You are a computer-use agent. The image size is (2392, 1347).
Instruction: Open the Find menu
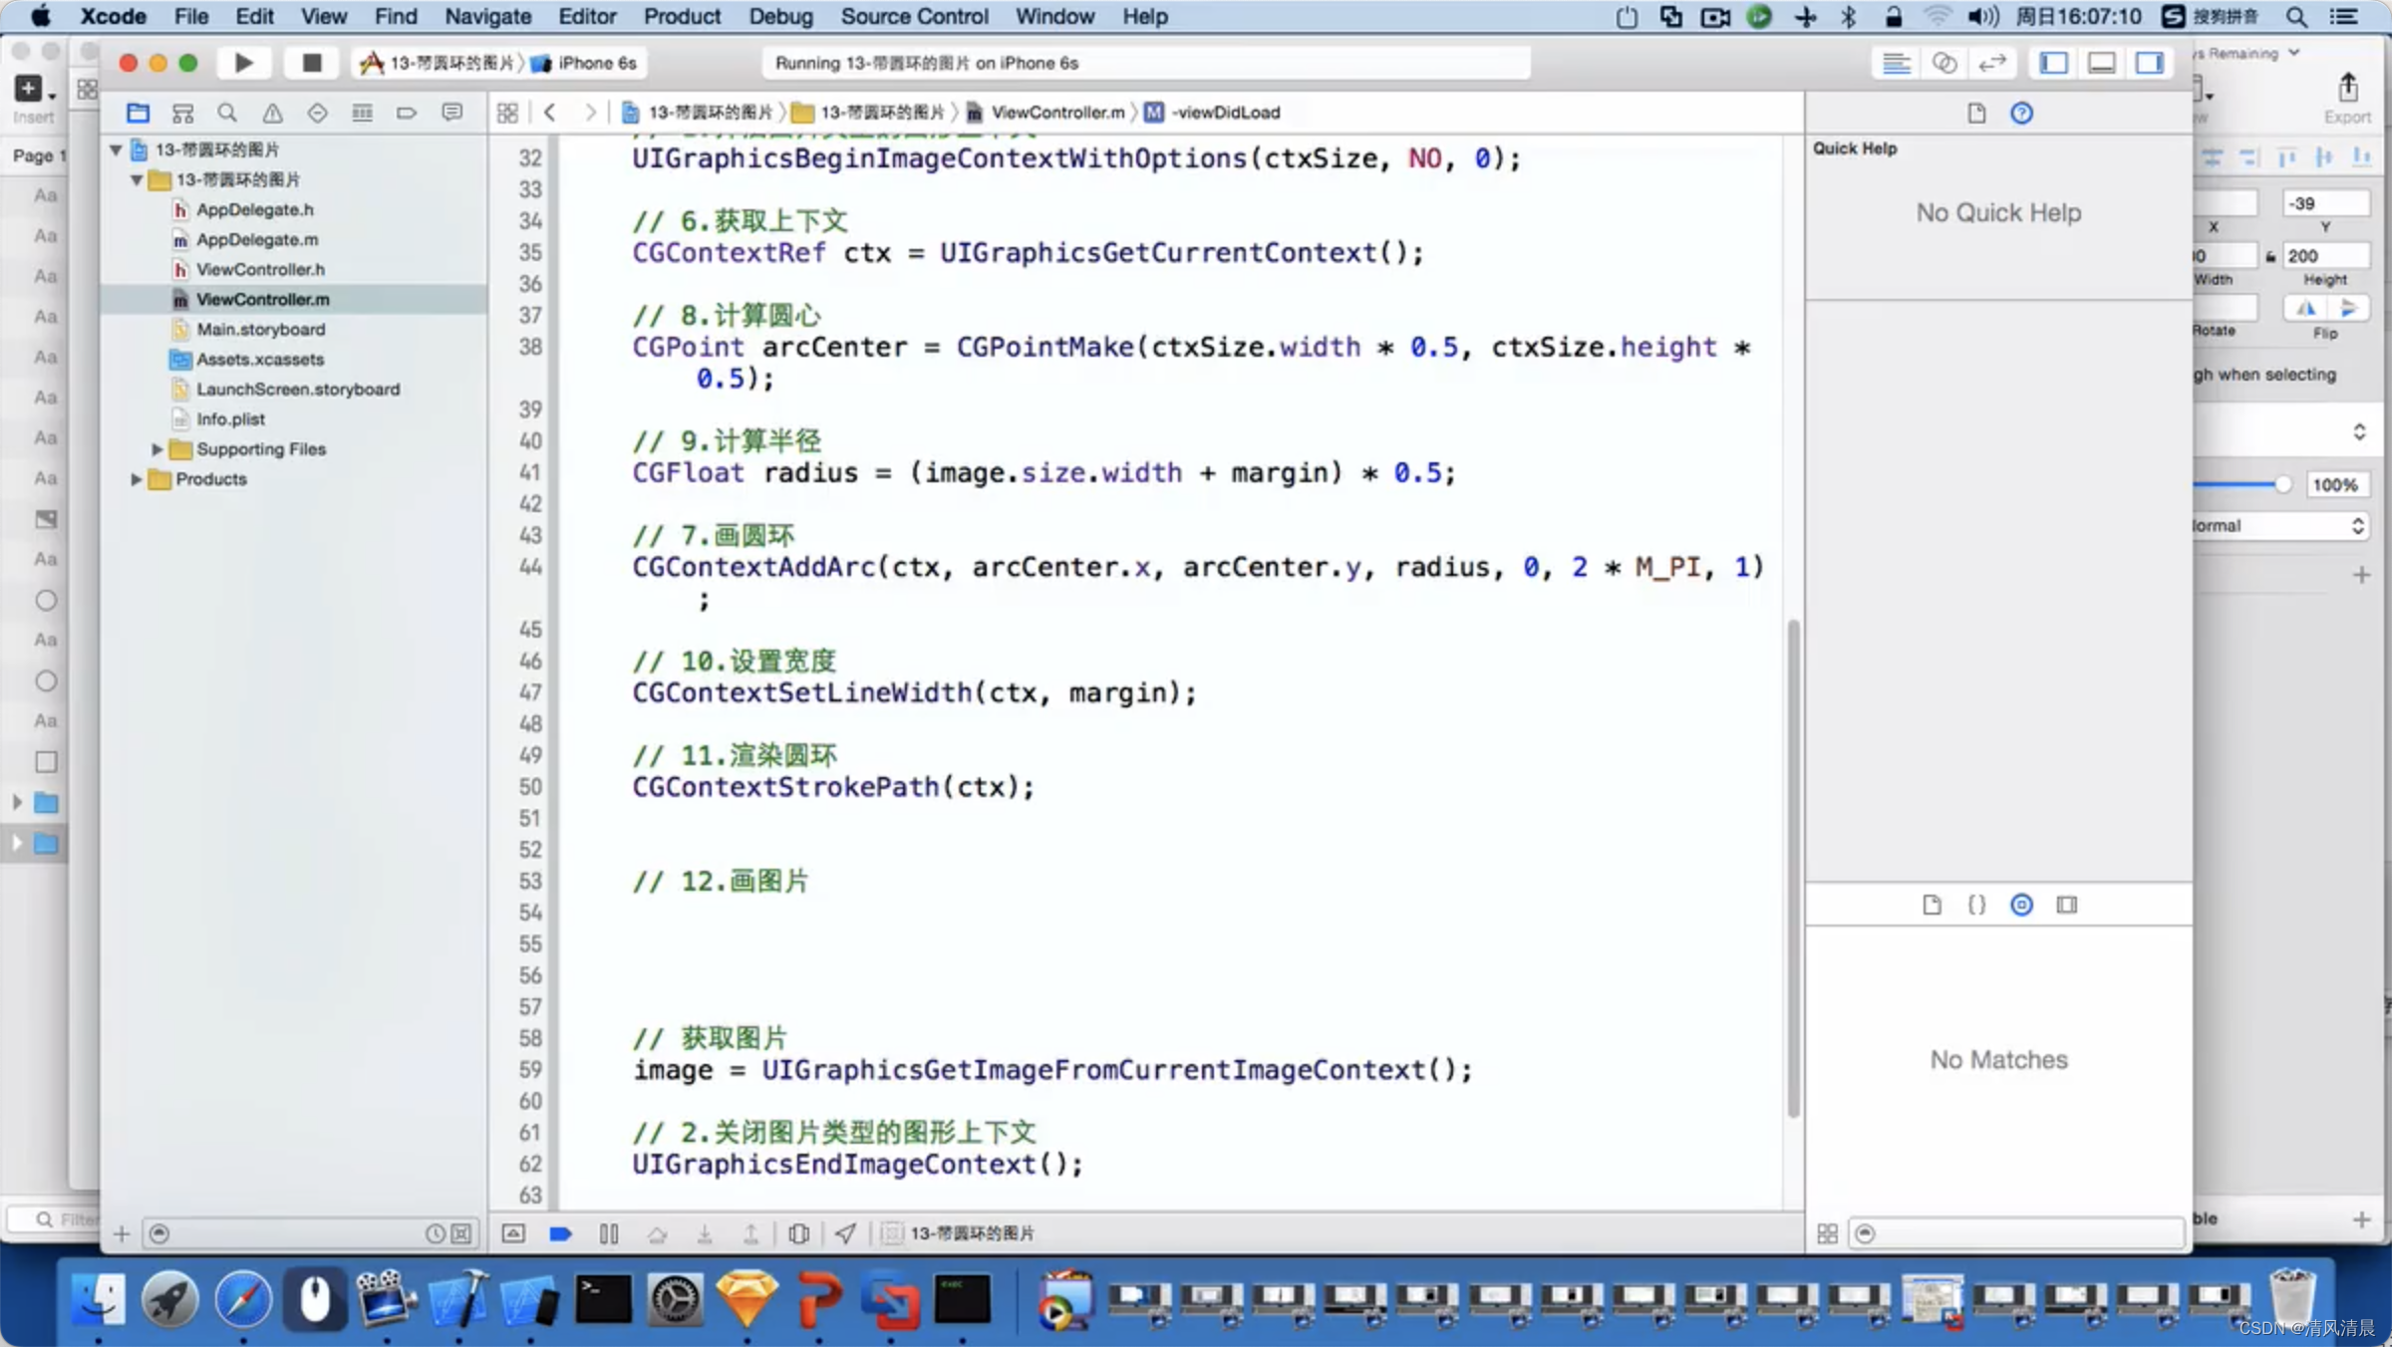pos(396,16)
